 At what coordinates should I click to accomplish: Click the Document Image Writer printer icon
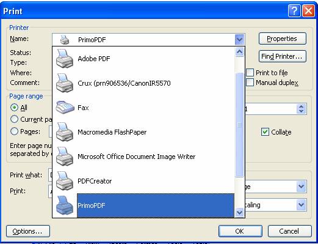65,157
